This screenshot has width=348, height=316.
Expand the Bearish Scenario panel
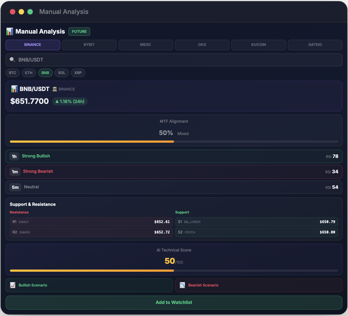coord(259,285)
